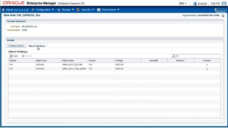
Task: Click the Details section heading
Action: (11, 40)
